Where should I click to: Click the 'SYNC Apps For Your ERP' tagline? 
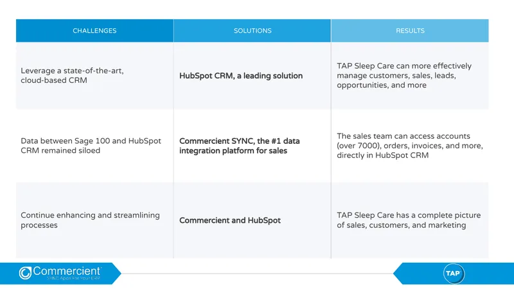73,278
